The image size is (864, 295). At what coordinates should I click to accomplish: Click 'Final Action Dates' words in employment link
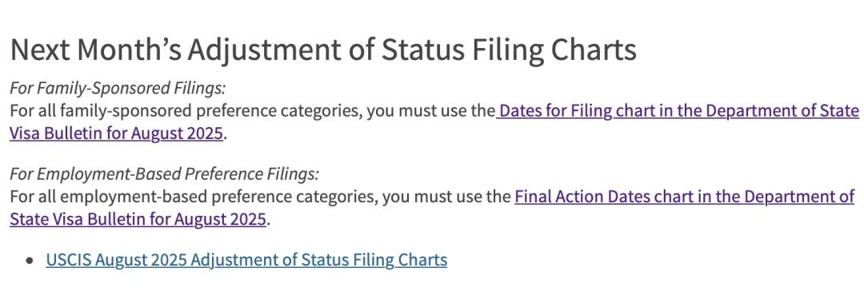click(x=582, y=197)
